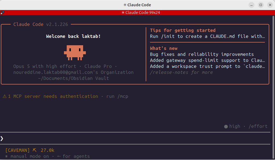Viewport: 275px width, 160px height.
Task: Click the Claude mascot pixel art
Action: (x=75, y=53)
